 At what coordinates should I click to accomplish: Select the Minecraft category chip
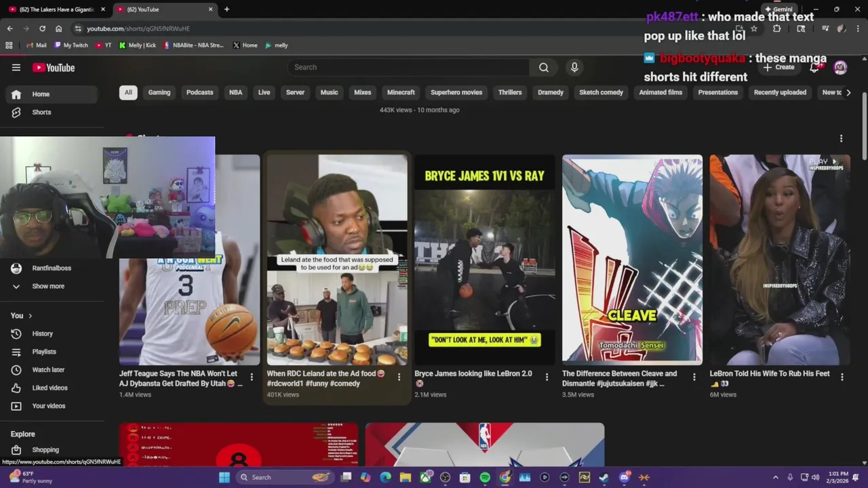[401, 92]
